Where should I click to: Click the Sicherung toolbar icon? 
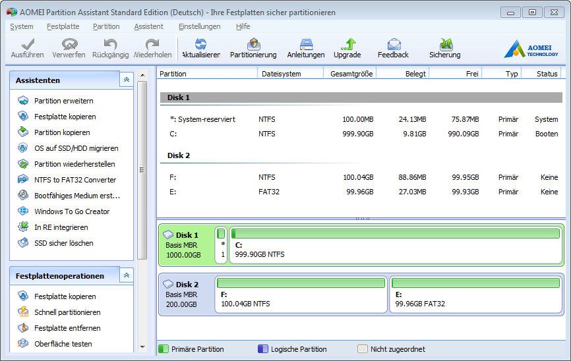point(446,44)
